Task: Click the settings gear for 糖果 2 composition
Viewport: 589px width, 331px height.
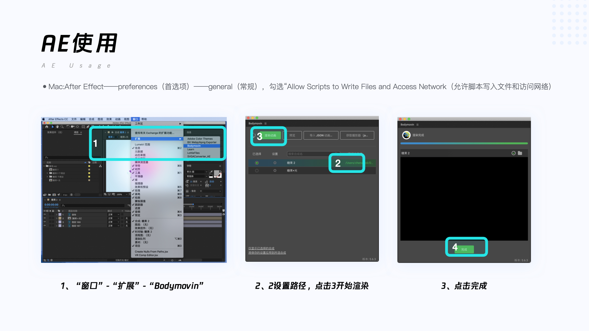Action: tap(275, 163)
